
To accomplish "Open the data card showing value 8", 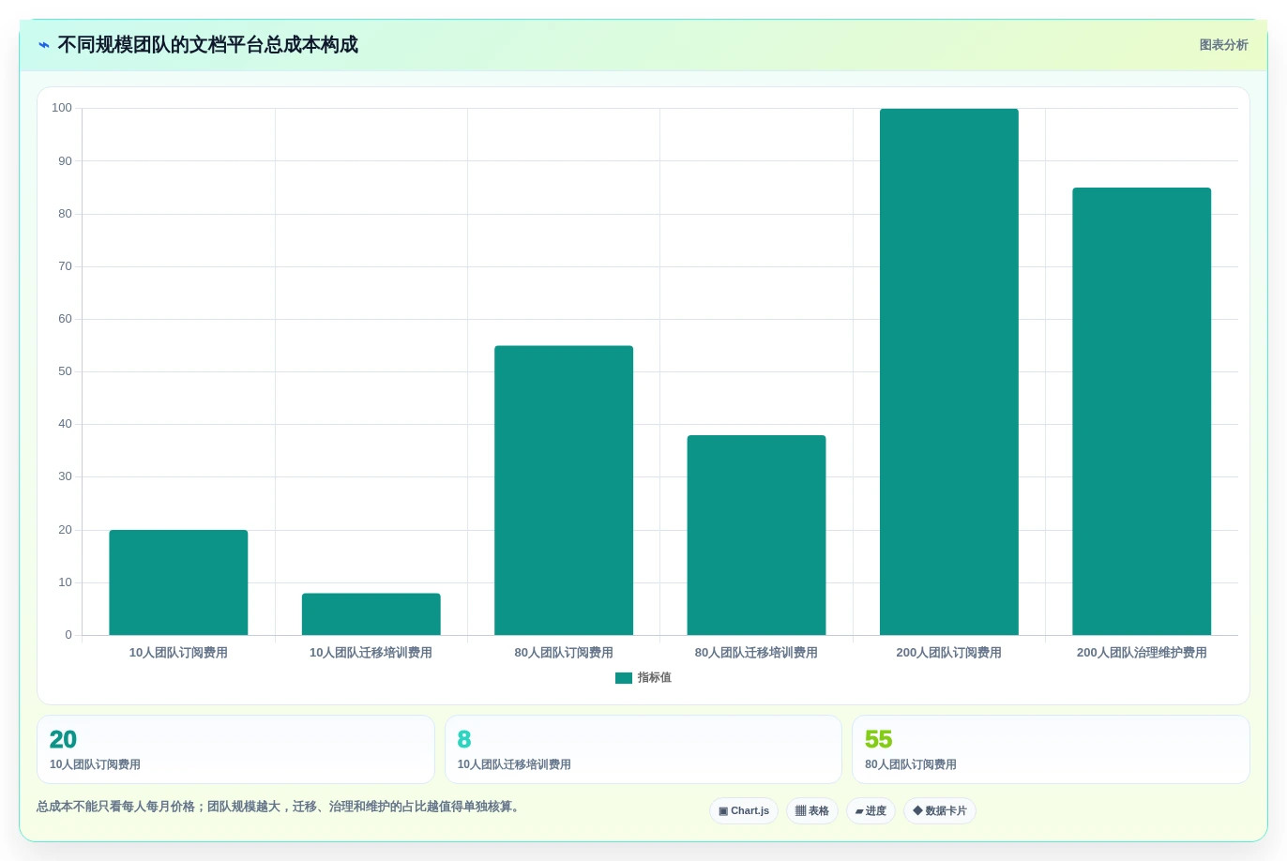I will pyautogui.click(x=643, y=749).
